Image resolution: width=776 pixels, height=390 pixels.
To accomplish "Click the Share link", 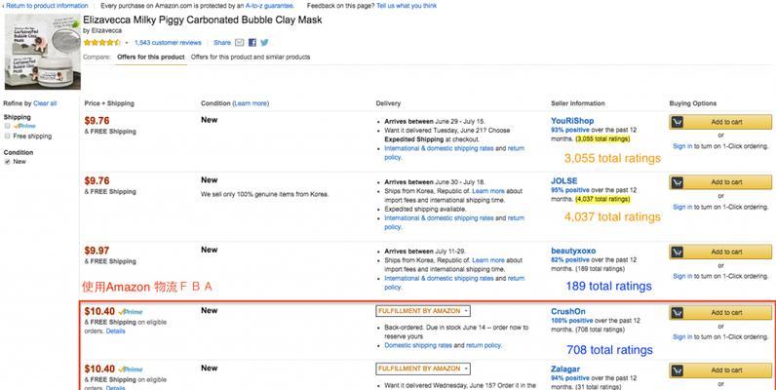I will click(222, 43).
